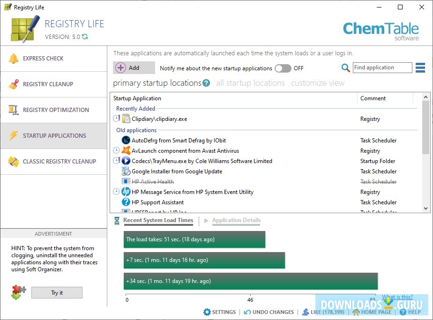Viewport: 433px width, 320px height.
Task: Select the Task Scheduler comment for HP Support Assistant
Action: tap(378, 202)
